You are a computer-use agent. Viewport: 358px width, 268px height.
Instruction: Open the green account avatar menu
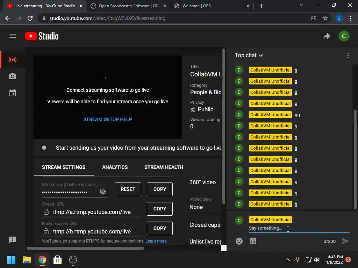point(344,36)
